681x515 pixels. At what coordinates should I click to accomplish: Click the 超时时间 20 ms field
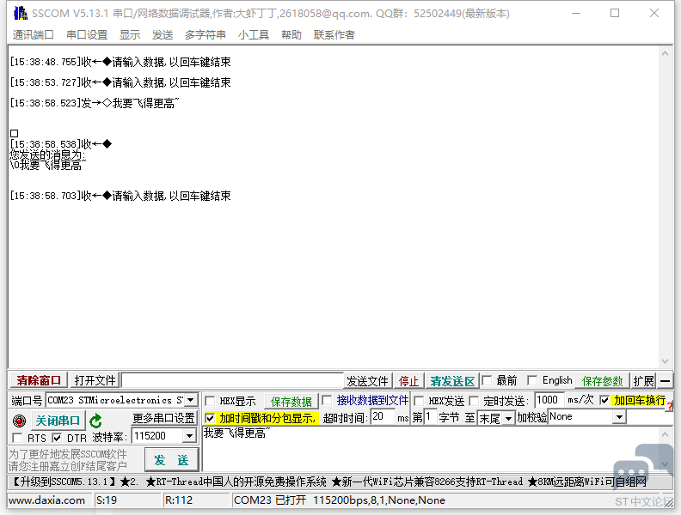382,417
